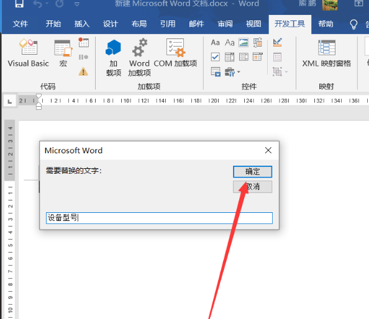Switch to the 审阅 tab

[225, 24]
